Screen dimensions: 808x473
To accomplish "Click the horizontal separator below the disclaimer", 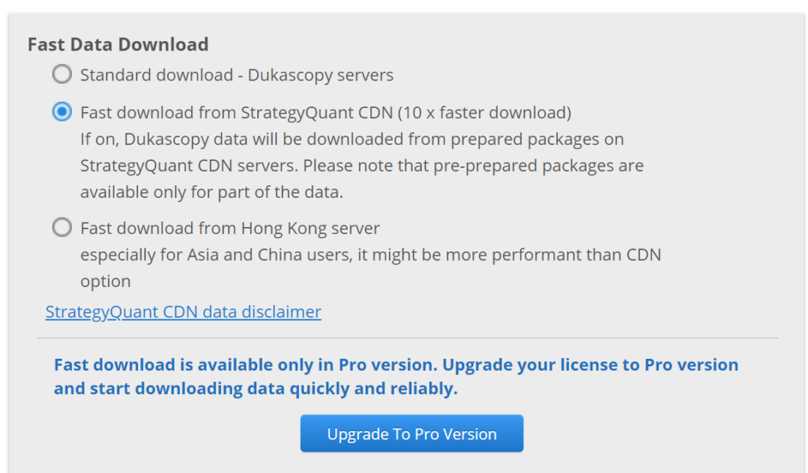I will (x=407, y=338).
